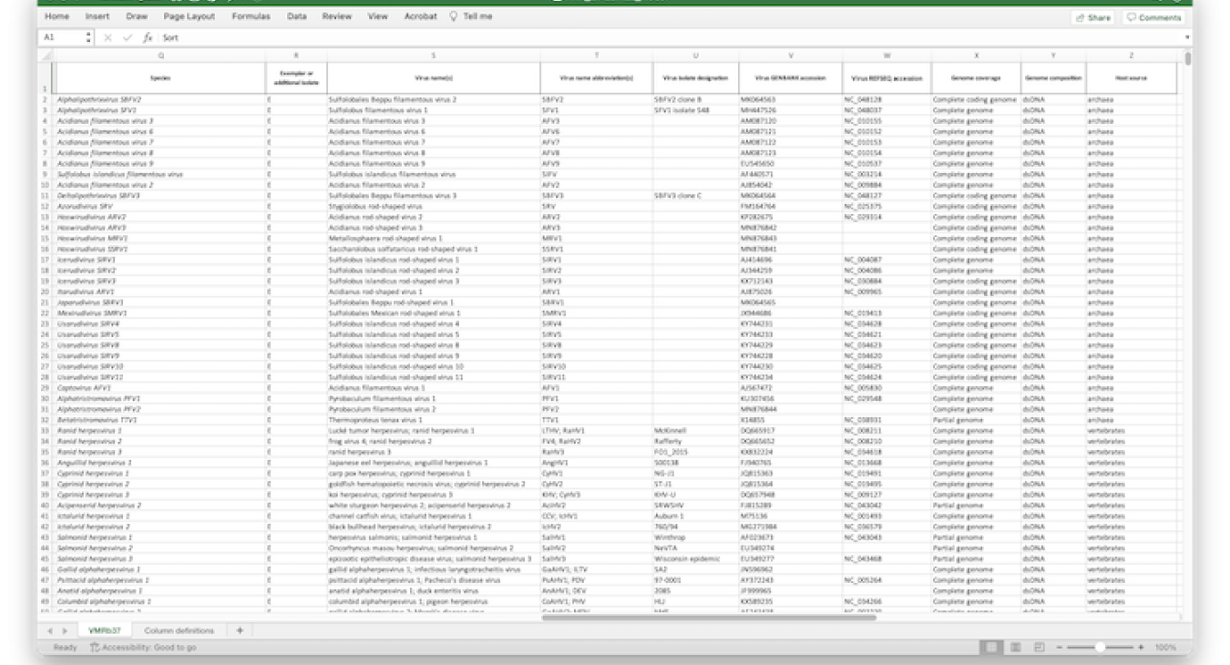Go to the previous sheet arrow
The width and height of the screenshot is (1230, 665).
(x=50, y=630)
